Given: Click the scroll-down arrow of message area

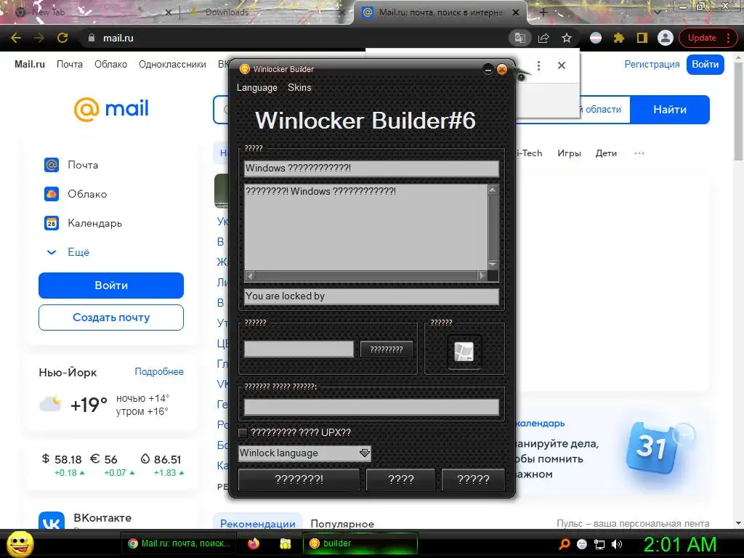Looking at the screenshot, I should tap(493, 264).
